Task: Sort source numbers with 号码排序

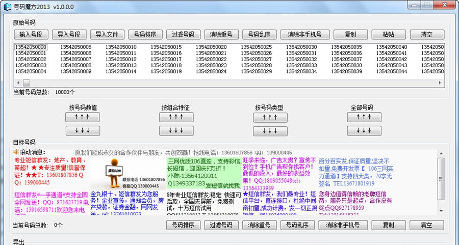Action: pos(145,34)
